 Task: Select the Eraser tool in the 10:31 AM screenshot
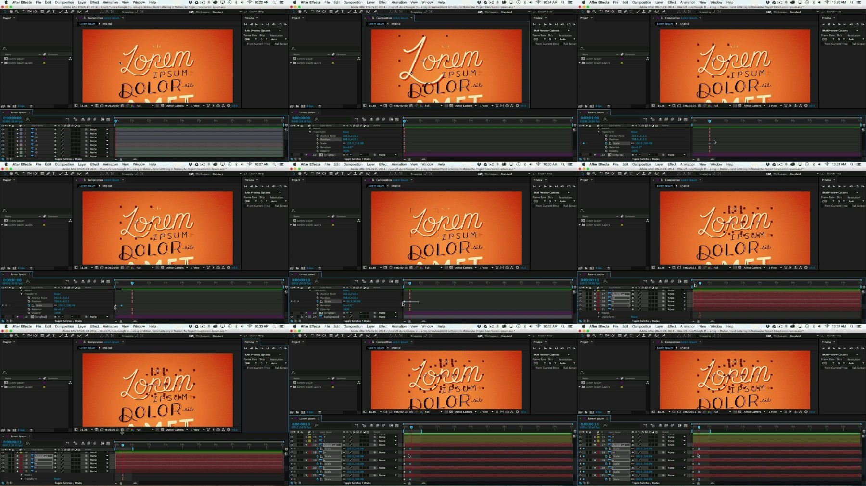click(x=649, y=174)
